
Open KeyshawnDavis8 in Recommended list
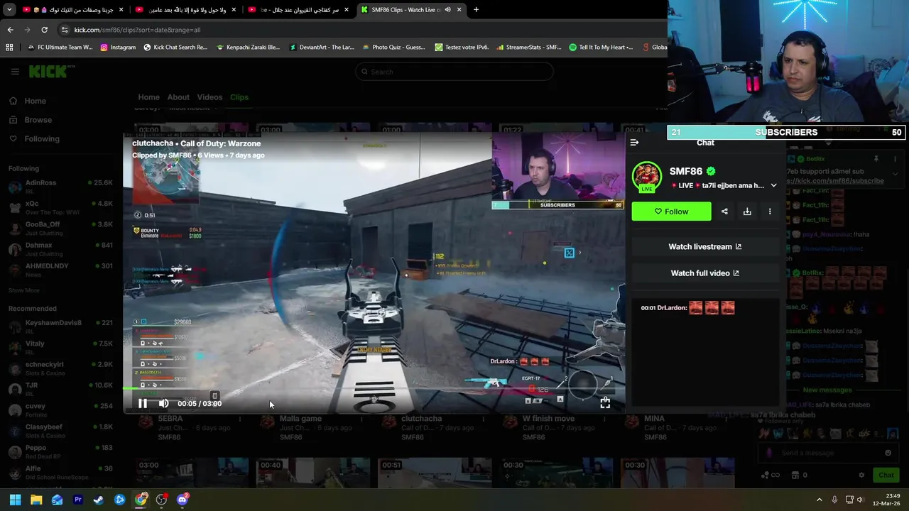pos(60,326)
